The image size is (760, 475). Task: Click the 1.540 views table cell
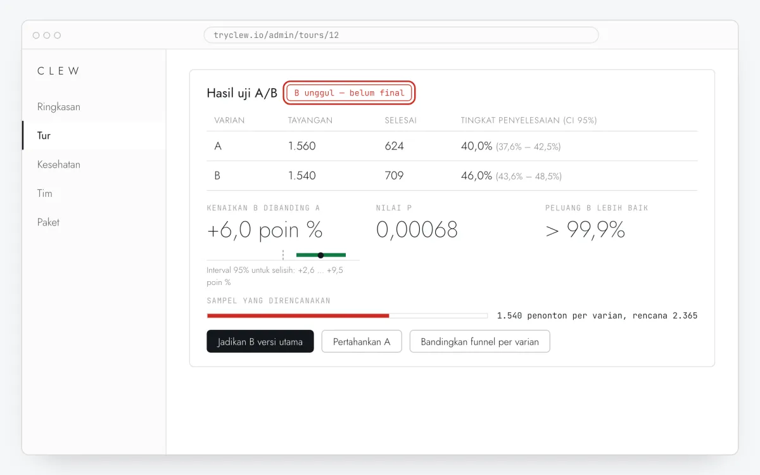coord(302,175)
